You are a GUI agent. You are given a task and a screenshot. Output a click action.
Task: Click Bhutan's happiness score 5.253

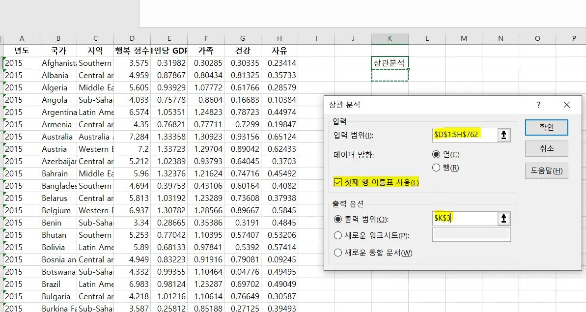[132, 235]
